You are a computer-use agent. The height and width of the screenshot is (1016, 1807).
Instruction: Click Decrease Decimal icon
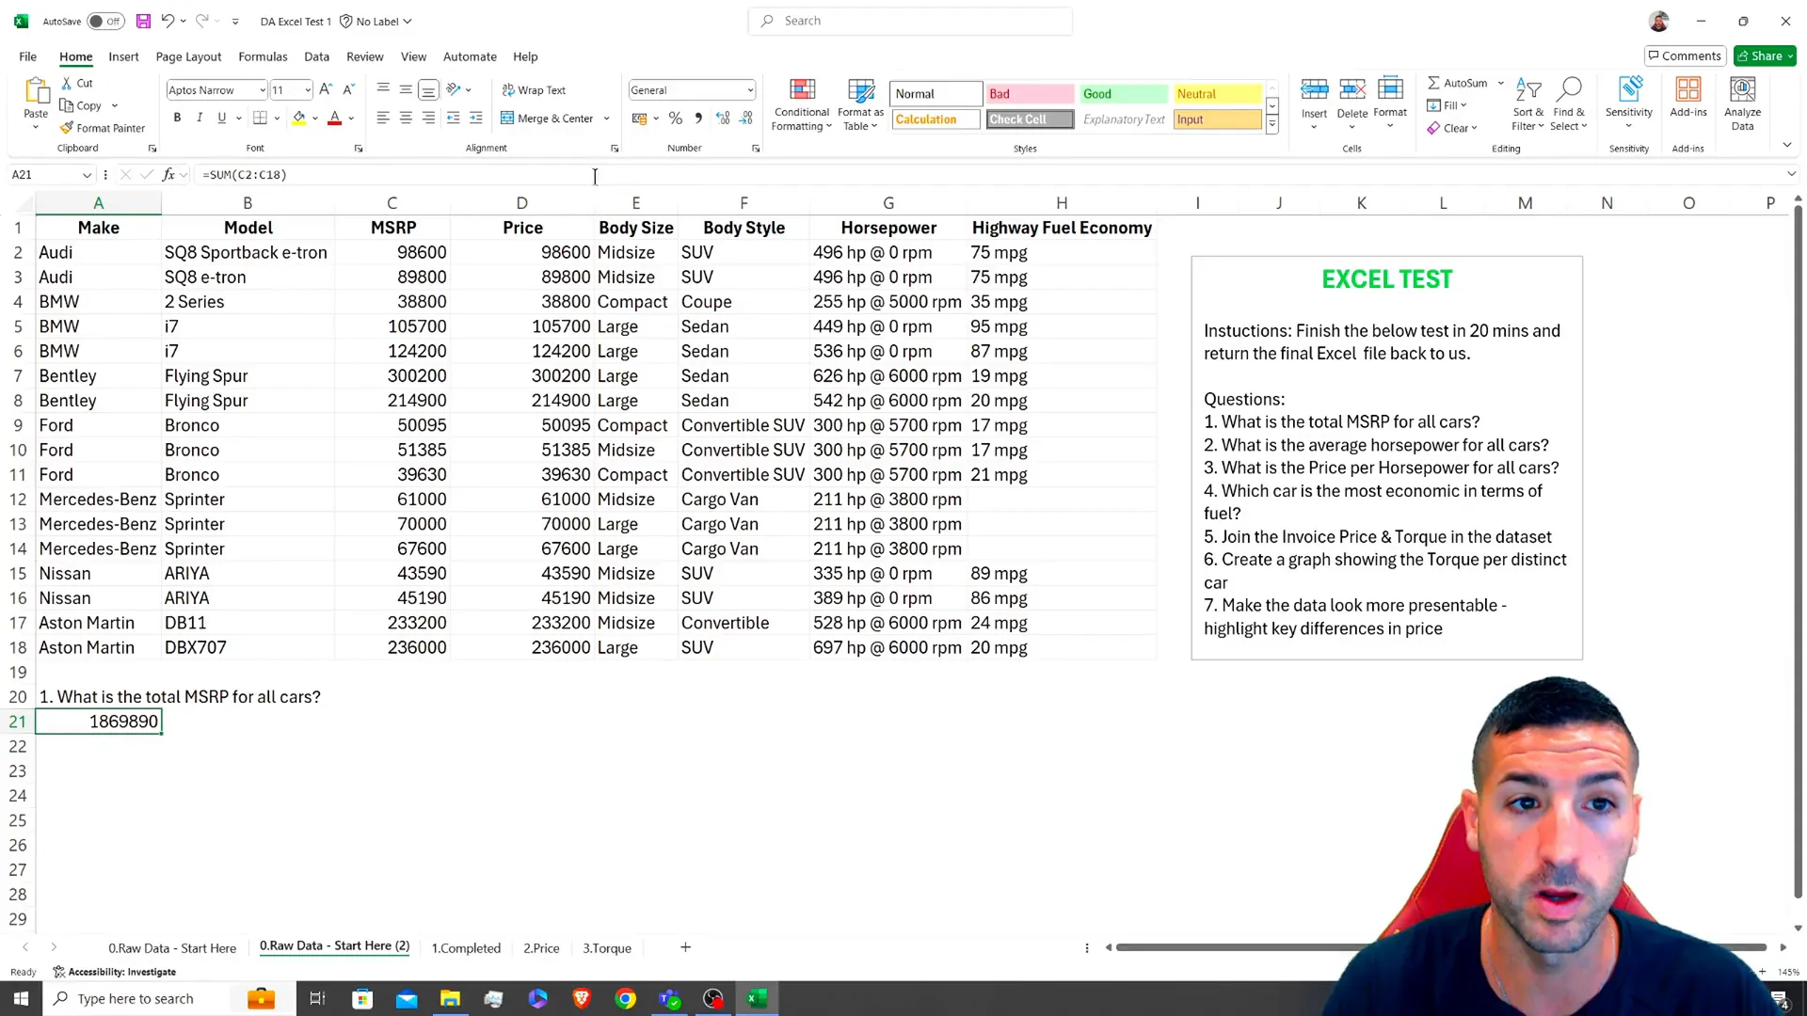pyautogui.click(x=745, y=118)
